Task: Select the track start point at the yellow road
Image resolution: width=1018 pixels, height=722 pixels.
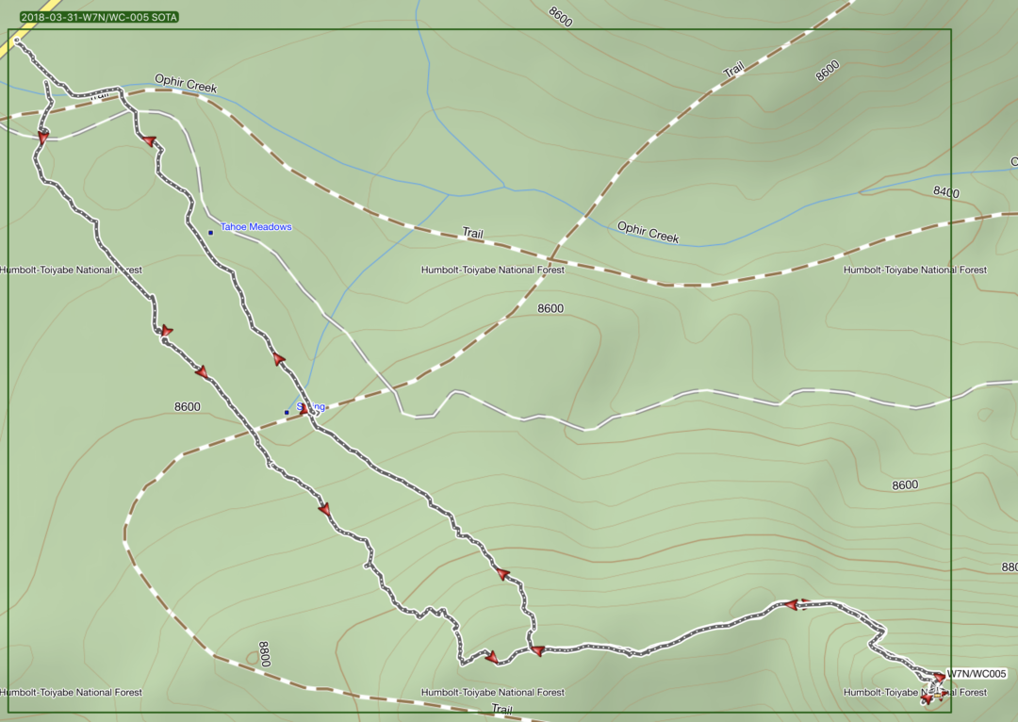Action: [17, 41]
